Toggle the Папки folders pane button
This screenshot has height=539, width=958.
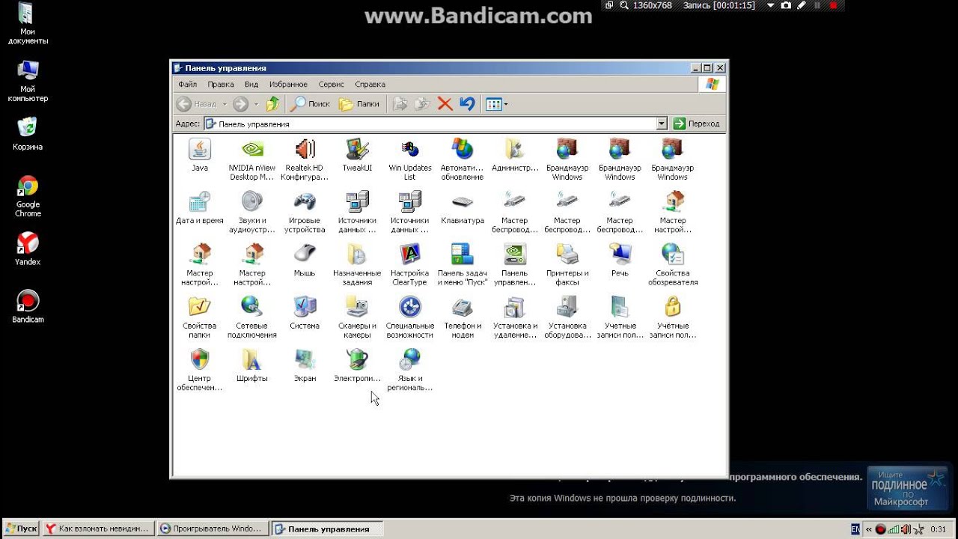(359, 104)
